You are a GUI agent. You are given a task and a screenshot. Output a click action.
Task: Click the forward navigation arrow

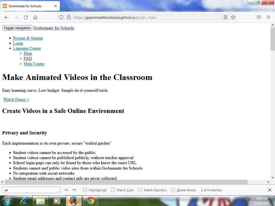(16, 17)
